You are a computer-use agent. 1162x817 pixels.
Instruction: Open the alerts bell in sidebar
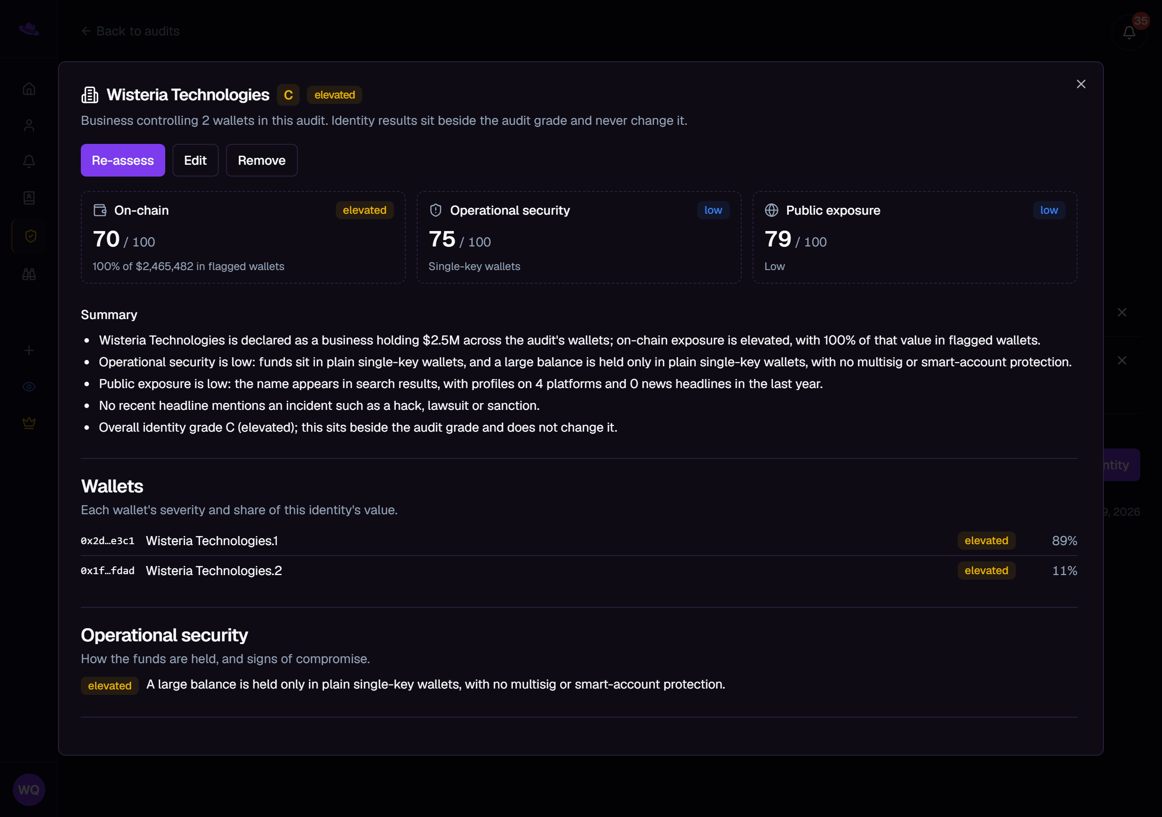click(29, 162)
